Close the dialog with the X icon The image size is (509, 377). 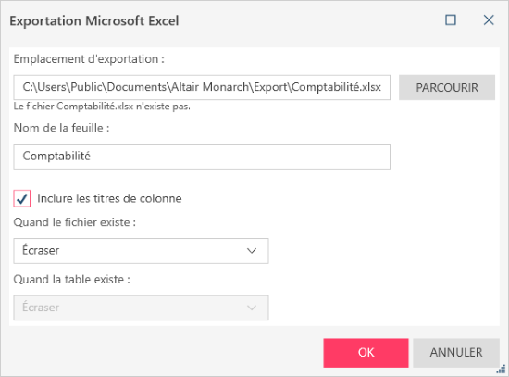pos(489,20)
